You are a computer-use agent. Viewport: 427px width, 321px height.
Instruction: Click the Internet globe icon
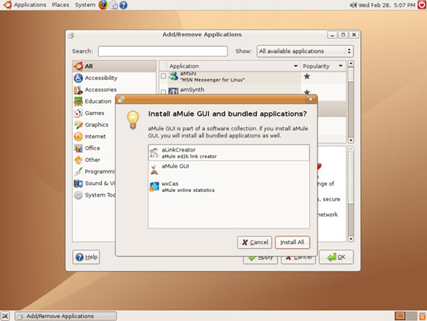tap(78, 137)
